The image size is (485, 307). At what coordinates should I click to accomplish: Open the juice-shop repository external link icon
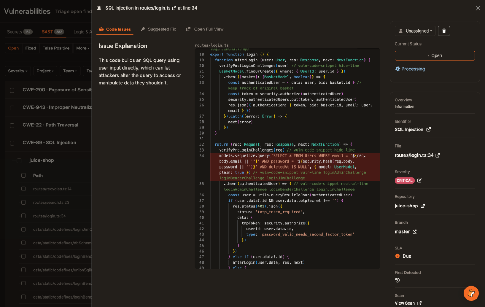click(x=422, y=206)
